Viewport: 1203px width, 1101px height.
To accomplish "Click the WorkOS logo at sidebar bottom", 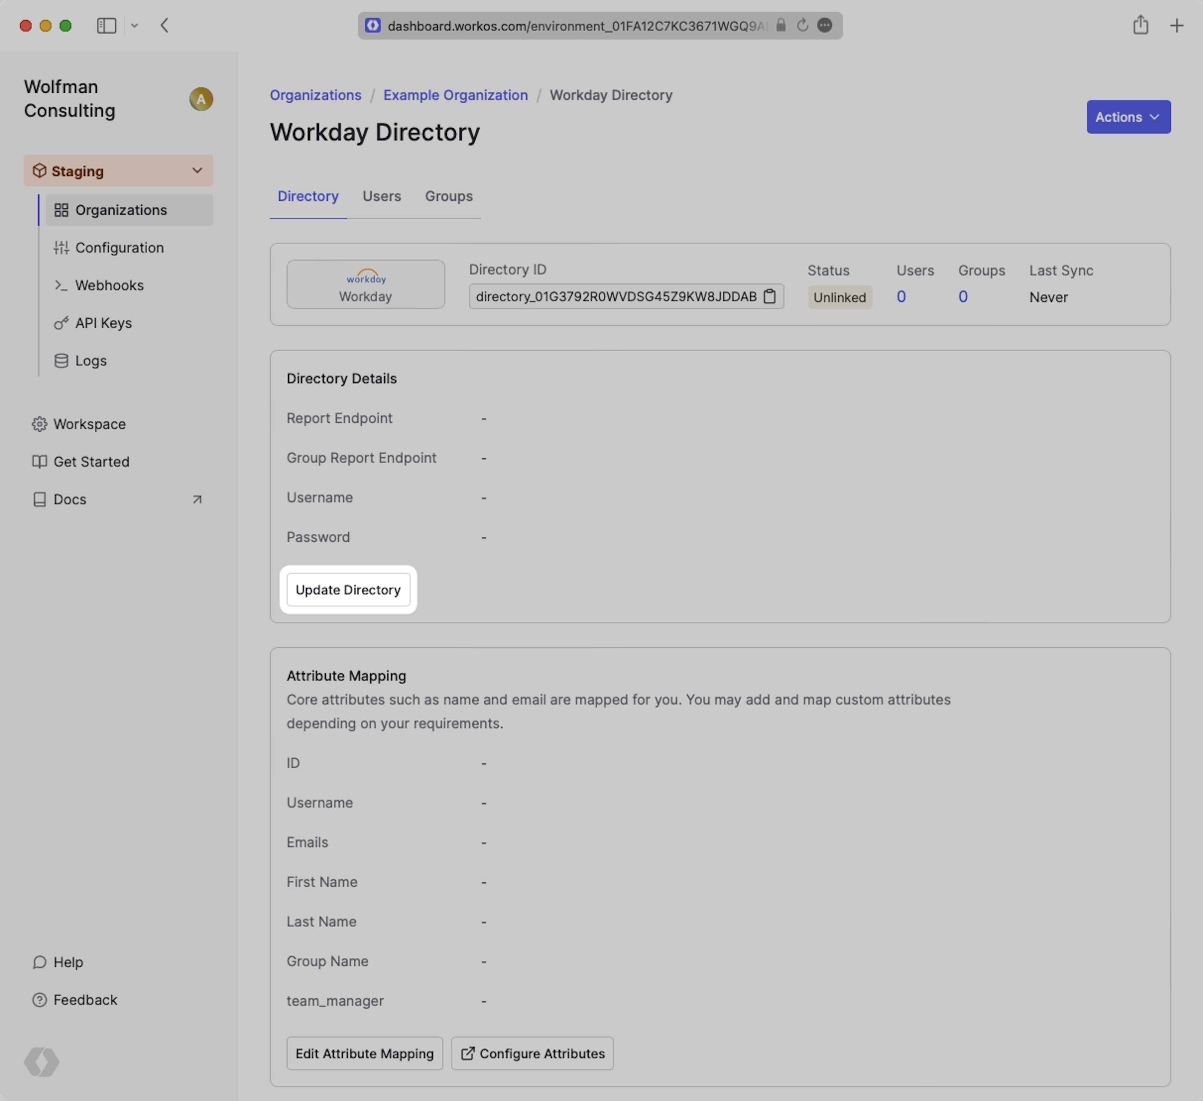I will coord(41,1062).
